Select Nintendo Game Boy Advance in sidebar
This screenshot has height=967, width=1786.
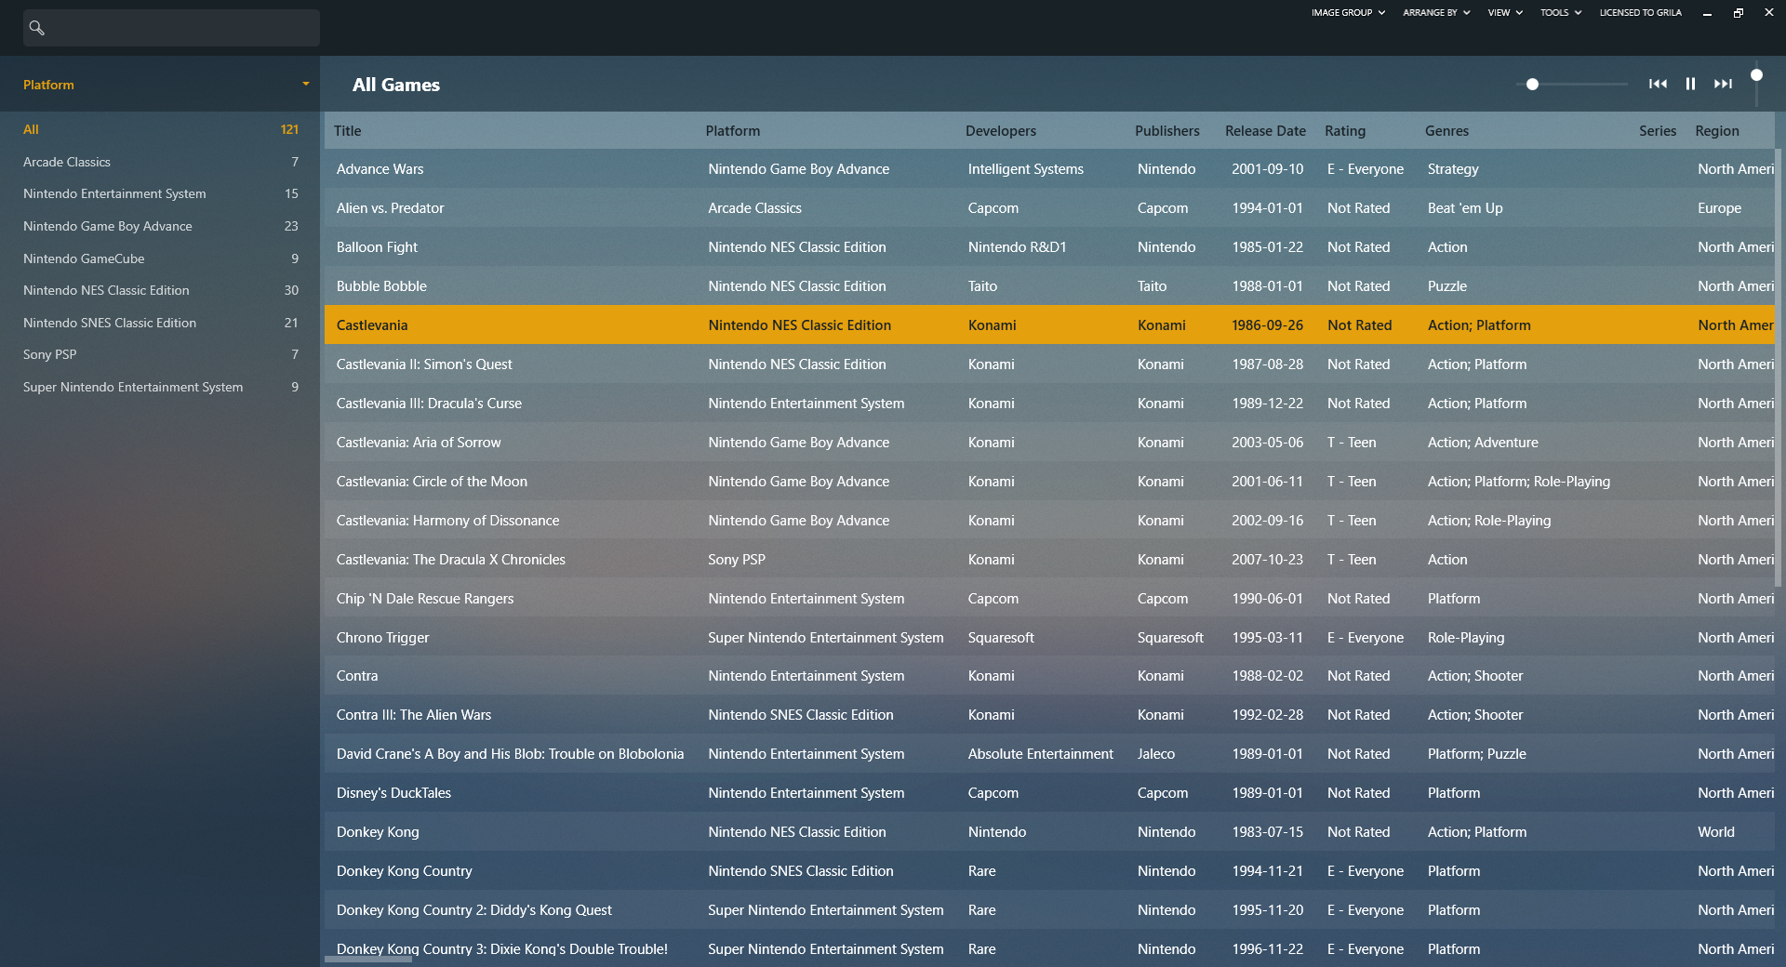coord(160,226)
